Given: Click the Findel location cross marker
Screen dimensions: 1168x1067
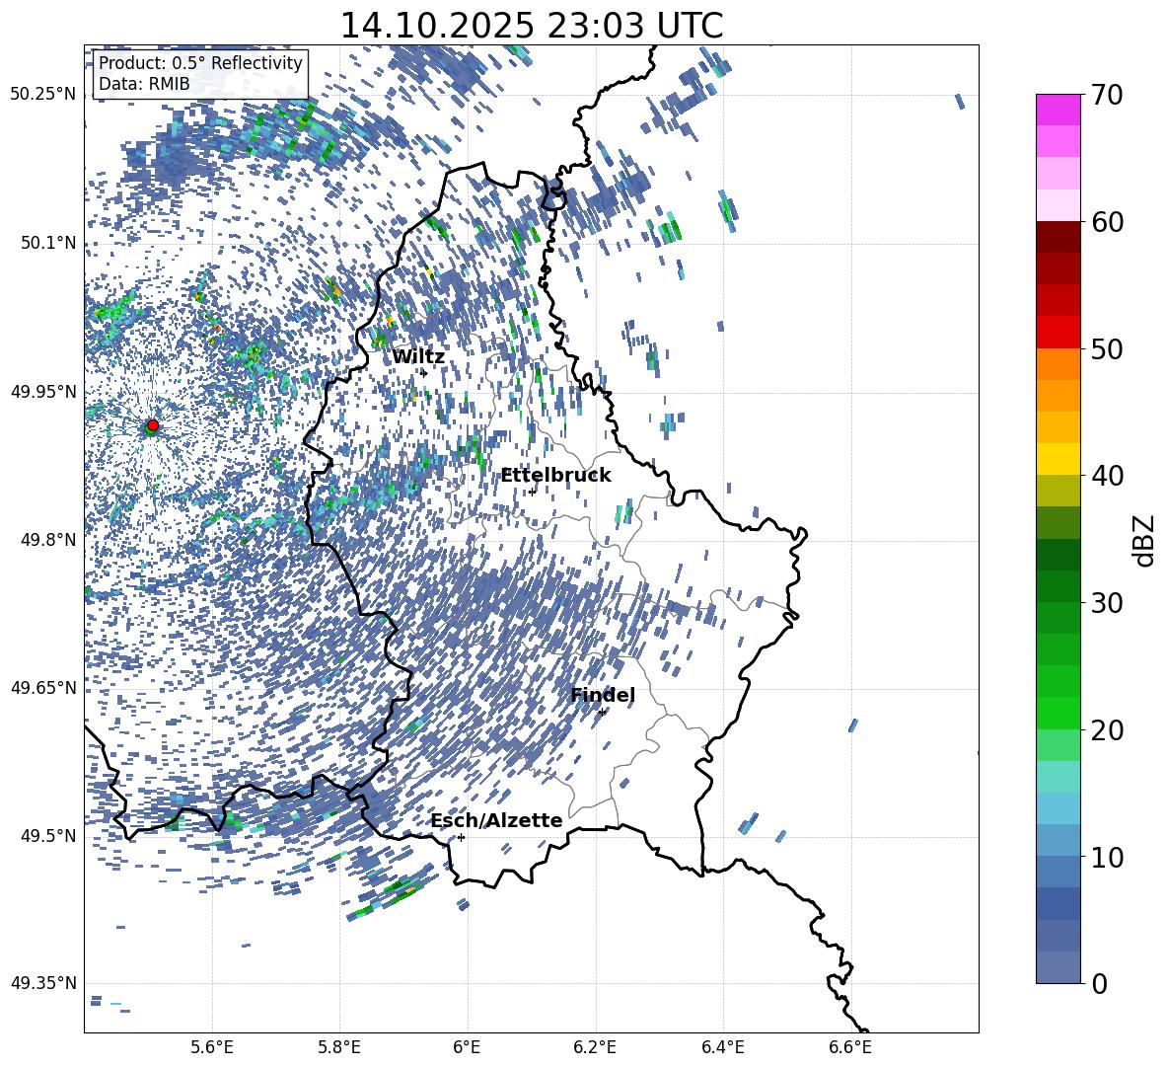Looking at the screenshot, I should click(x=602, y=713).
